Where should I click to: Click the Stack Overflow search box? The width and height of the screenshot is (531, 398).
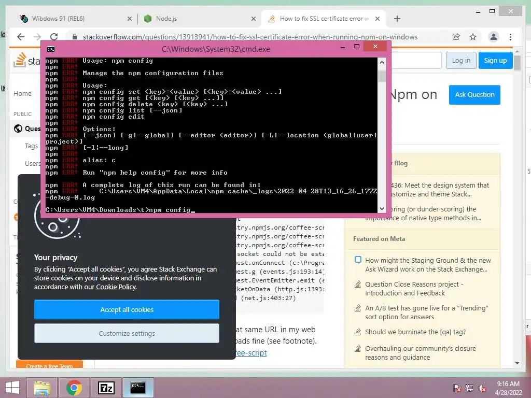pos(416,60)
